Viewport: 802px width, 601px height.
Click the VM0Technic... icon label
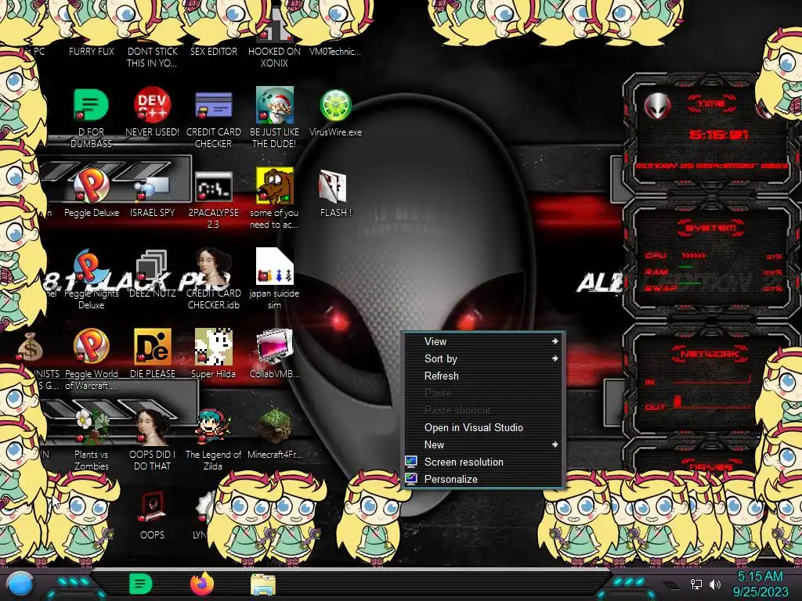point(335,52)
